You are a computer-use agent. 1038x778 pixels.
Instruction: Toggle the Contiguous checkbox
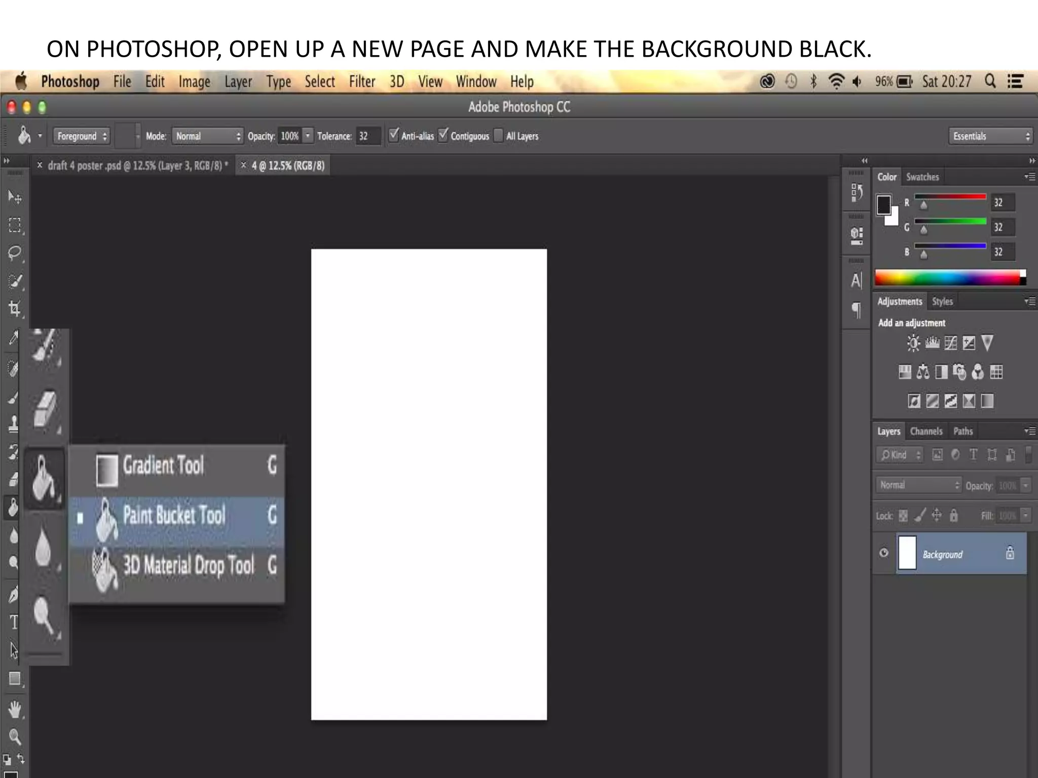[x=443, y=135]
